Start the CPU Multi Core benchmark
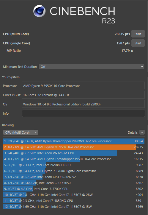Screen dimensions: 148x215 click(138, 34)
